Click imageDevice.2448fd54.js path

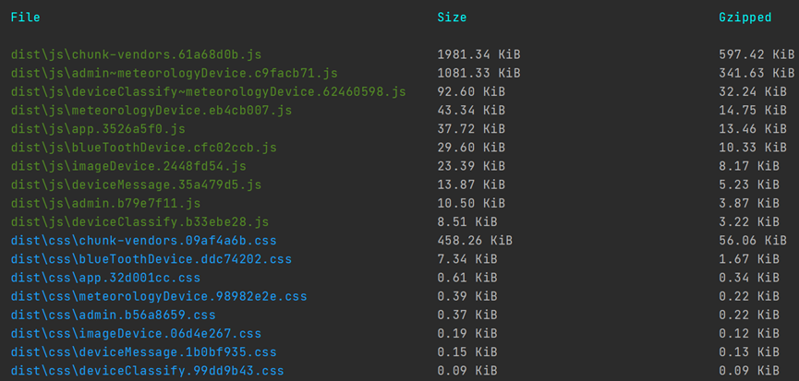pyautogui.click(x=129, y=166)
